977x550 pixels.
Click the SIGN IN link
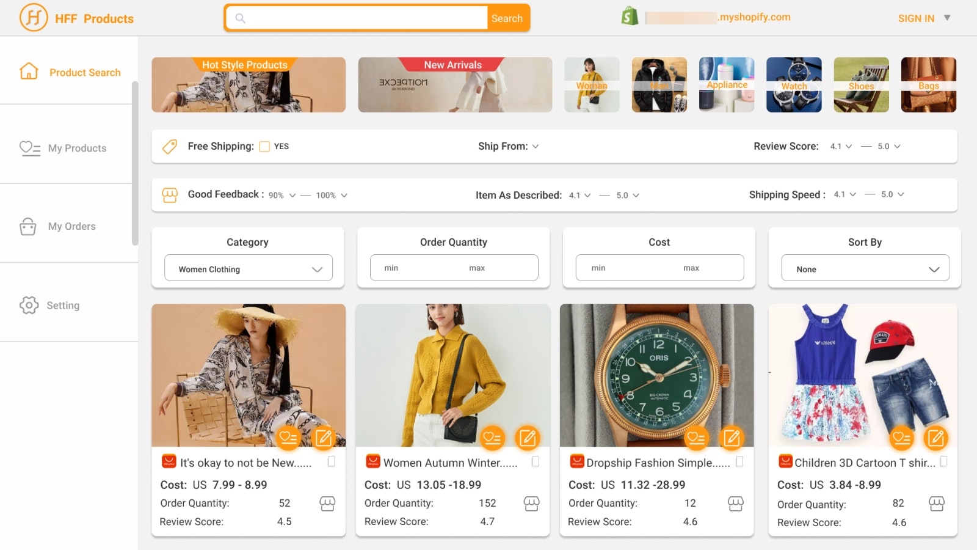pyautogui.click(x=915, y=18)
